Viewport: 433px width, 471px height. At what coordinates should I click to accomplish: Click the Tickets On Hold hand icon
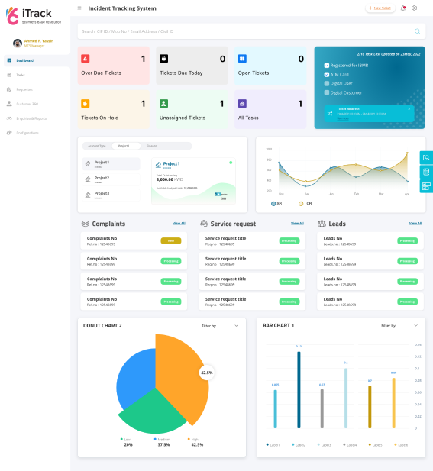tap(86, 104)
